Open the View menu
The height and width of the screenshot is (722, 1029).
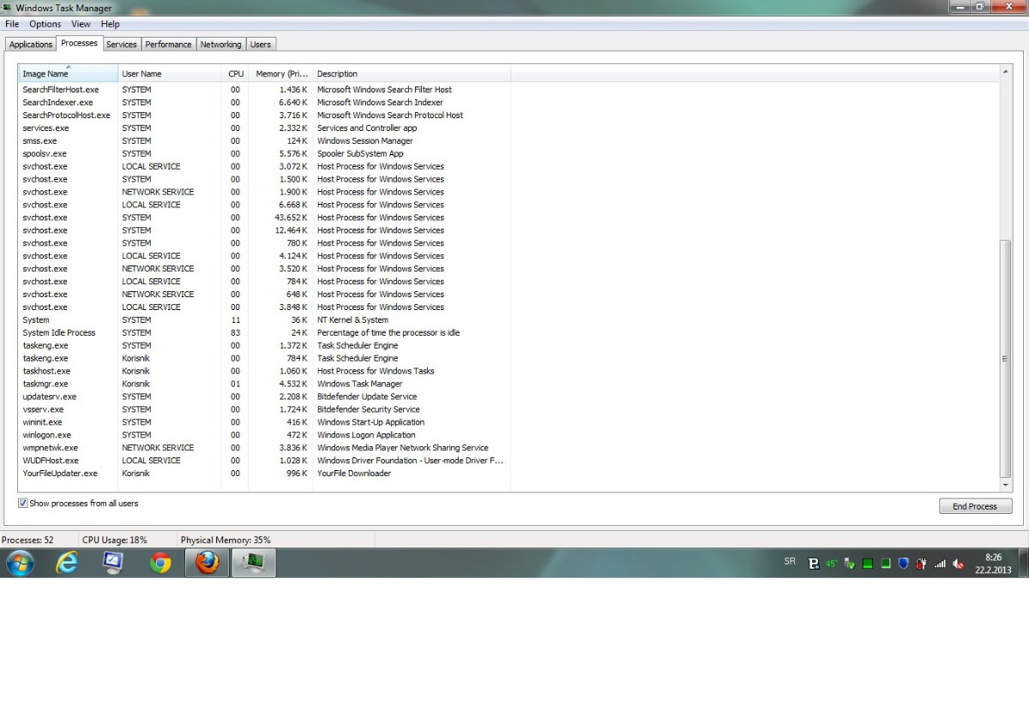[81, 24]
